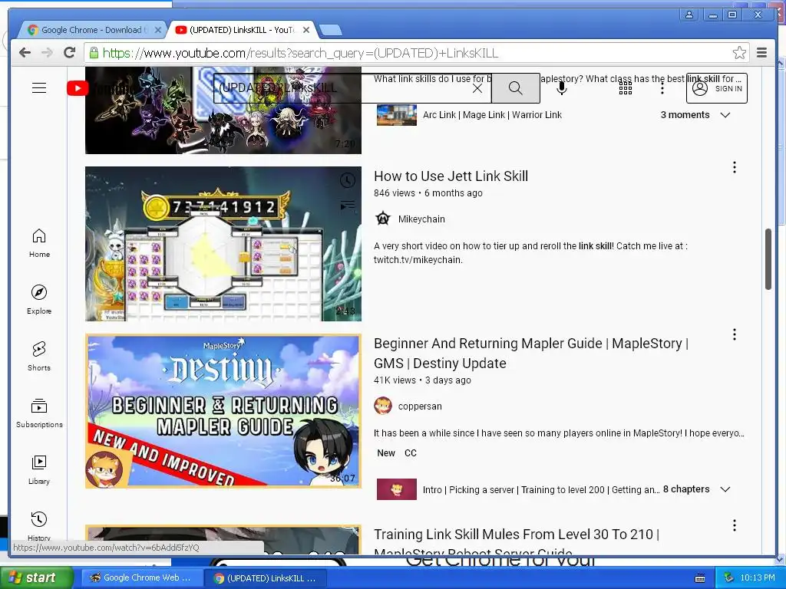
Task: Go back using the browser back arrow
Action: (x=25, y=53)
